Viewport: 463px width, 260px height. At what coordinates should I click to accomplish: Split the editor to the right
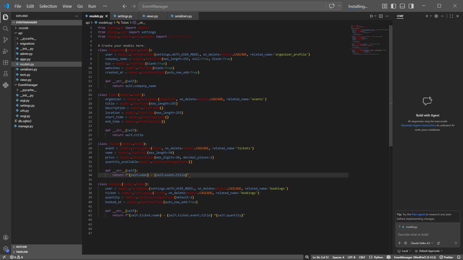click(x=381, y=16)
